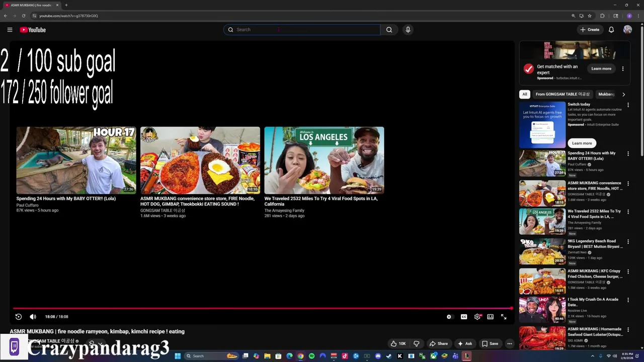Start voice search with microphone icon
Viewport: 644px width, 362px height.
click(x=408, y=30)
